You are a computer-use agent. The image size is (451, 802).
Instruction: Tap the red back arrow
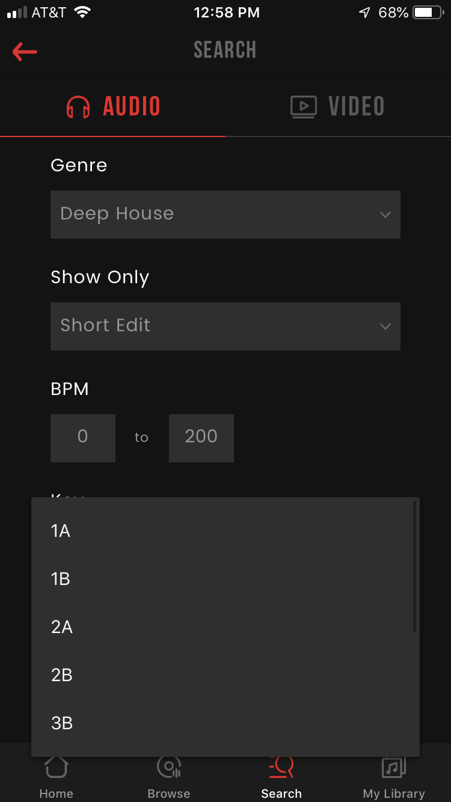coord(25,52)
